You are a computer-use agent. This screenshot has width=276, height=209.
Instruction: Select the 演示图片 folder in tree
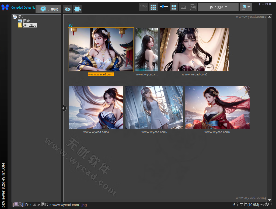click(30, 25)
